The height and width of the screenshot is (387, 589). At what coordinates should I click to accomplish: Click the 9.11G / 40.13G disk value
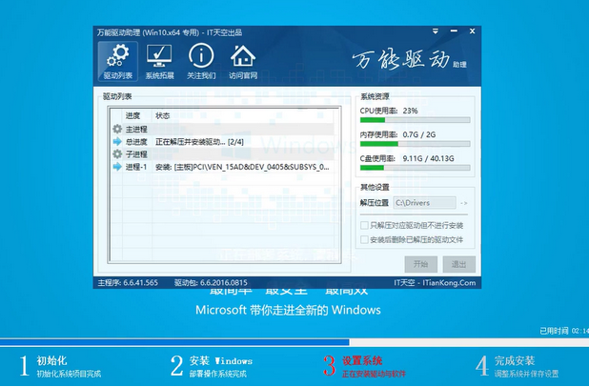point(428,158)
